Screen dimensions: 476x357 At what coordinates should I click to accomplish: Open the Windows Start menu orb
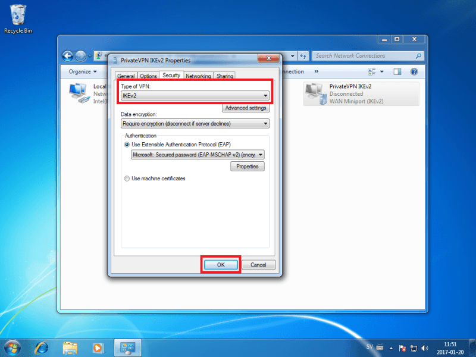click(12, 348)
